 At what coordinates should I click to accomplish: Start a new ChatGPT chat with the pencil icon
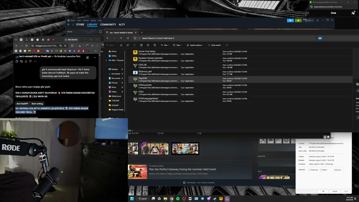pos(88,58)
